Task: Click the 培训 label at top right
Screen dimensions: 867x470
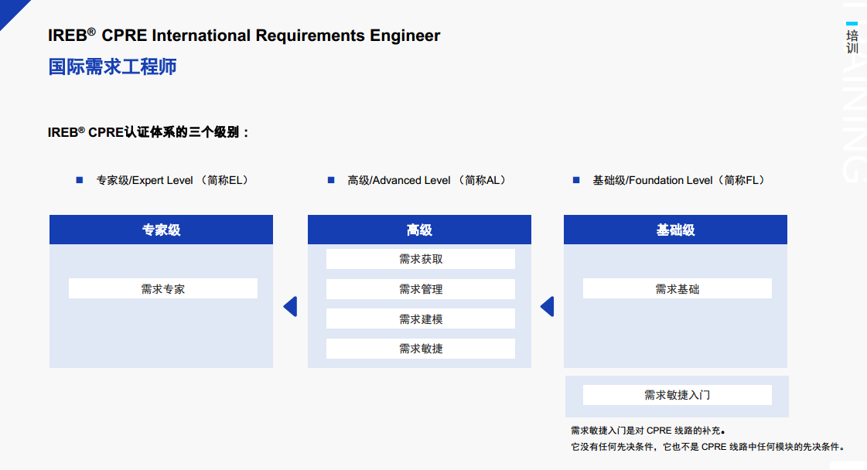Action: (852, 42)
